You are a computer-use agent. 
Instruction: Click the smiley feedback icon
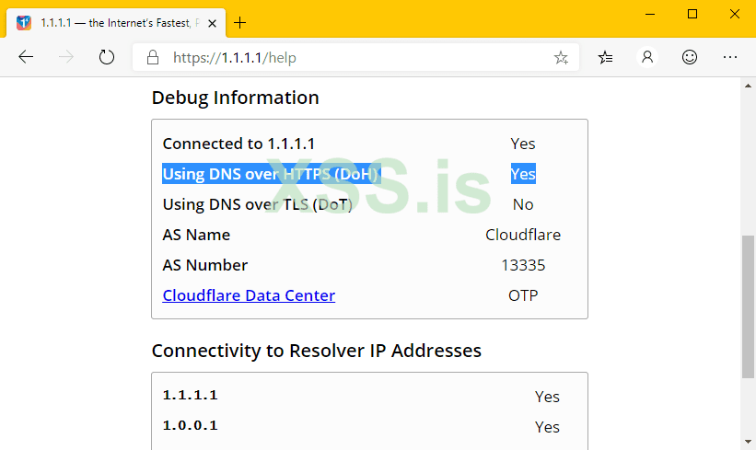(x=689, y=57)
